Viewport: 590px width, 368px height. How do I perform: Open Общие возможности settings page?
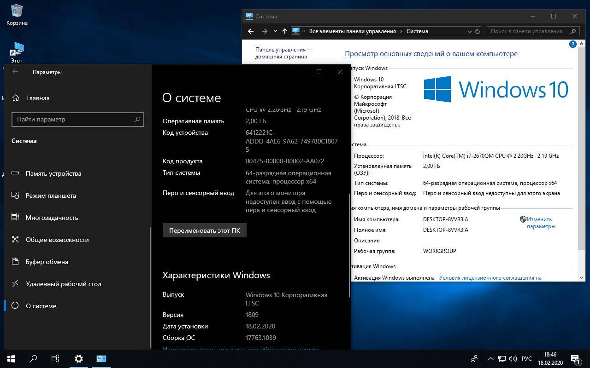[57, 240]
